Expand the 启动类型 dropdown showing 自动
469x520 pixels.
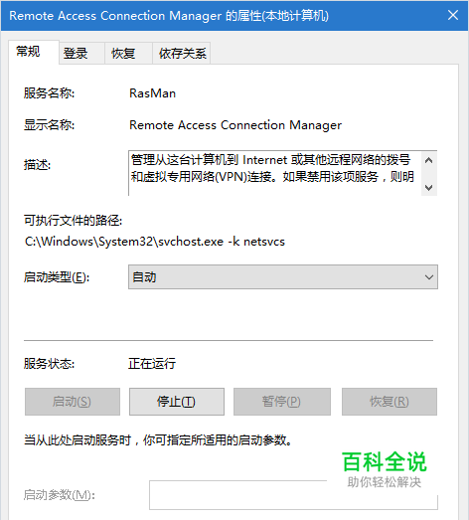pyautogui.click(x=283, y=277)
